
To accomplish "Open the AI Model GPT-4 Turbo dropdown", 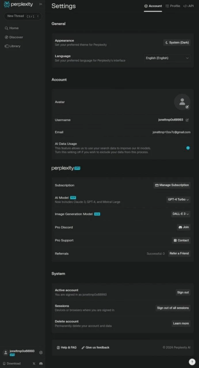I will point(178,200).
